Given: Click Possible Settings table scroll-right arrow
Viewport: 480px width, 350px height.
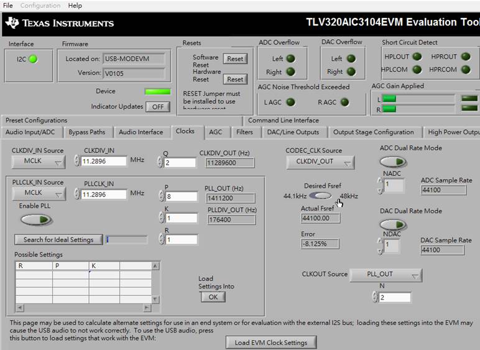Looking at the screenshot, I should click(x=147, y=308).
